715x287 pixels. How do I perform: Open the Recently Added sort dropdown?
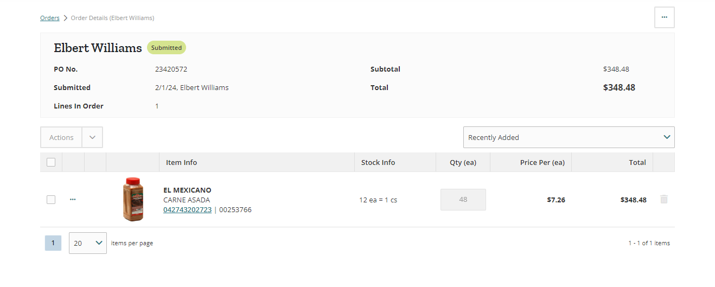569,137
